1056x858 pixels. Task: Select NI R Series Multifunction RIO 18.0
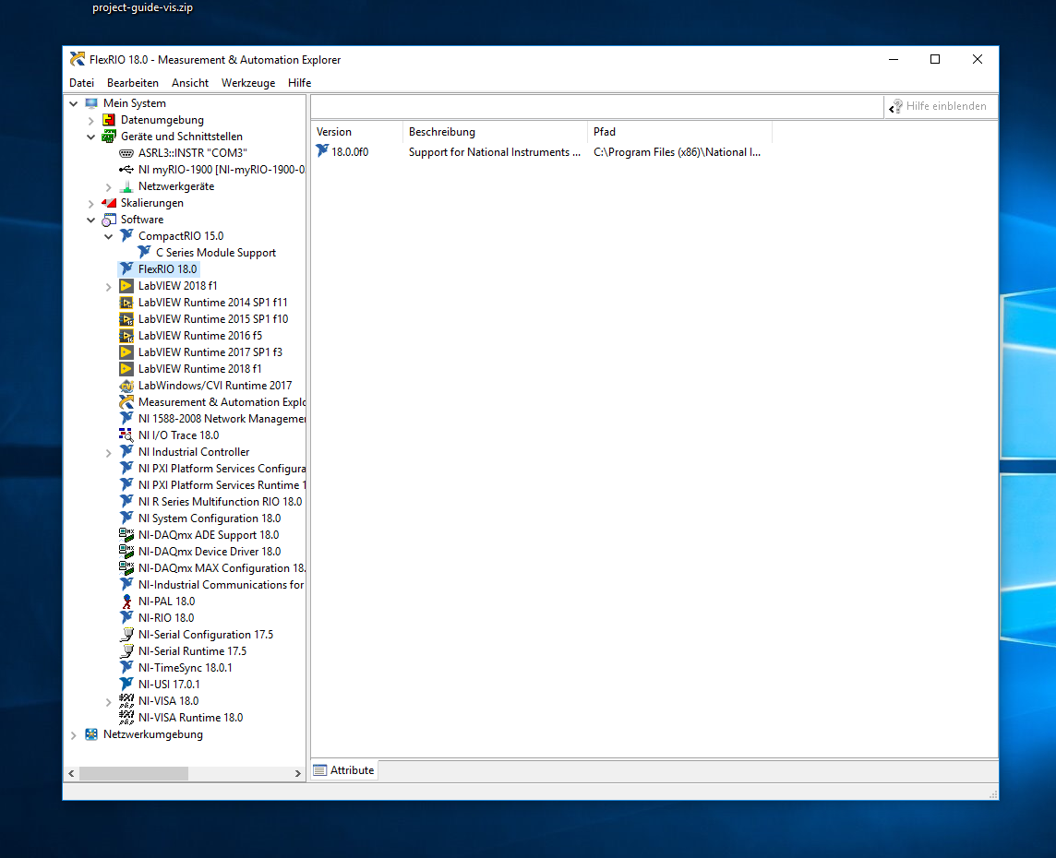221,502
